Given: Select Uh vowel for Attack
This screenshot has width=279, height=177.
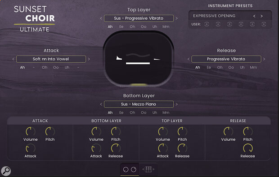Looking at the screenshot, I should click(x=67, y=68).
